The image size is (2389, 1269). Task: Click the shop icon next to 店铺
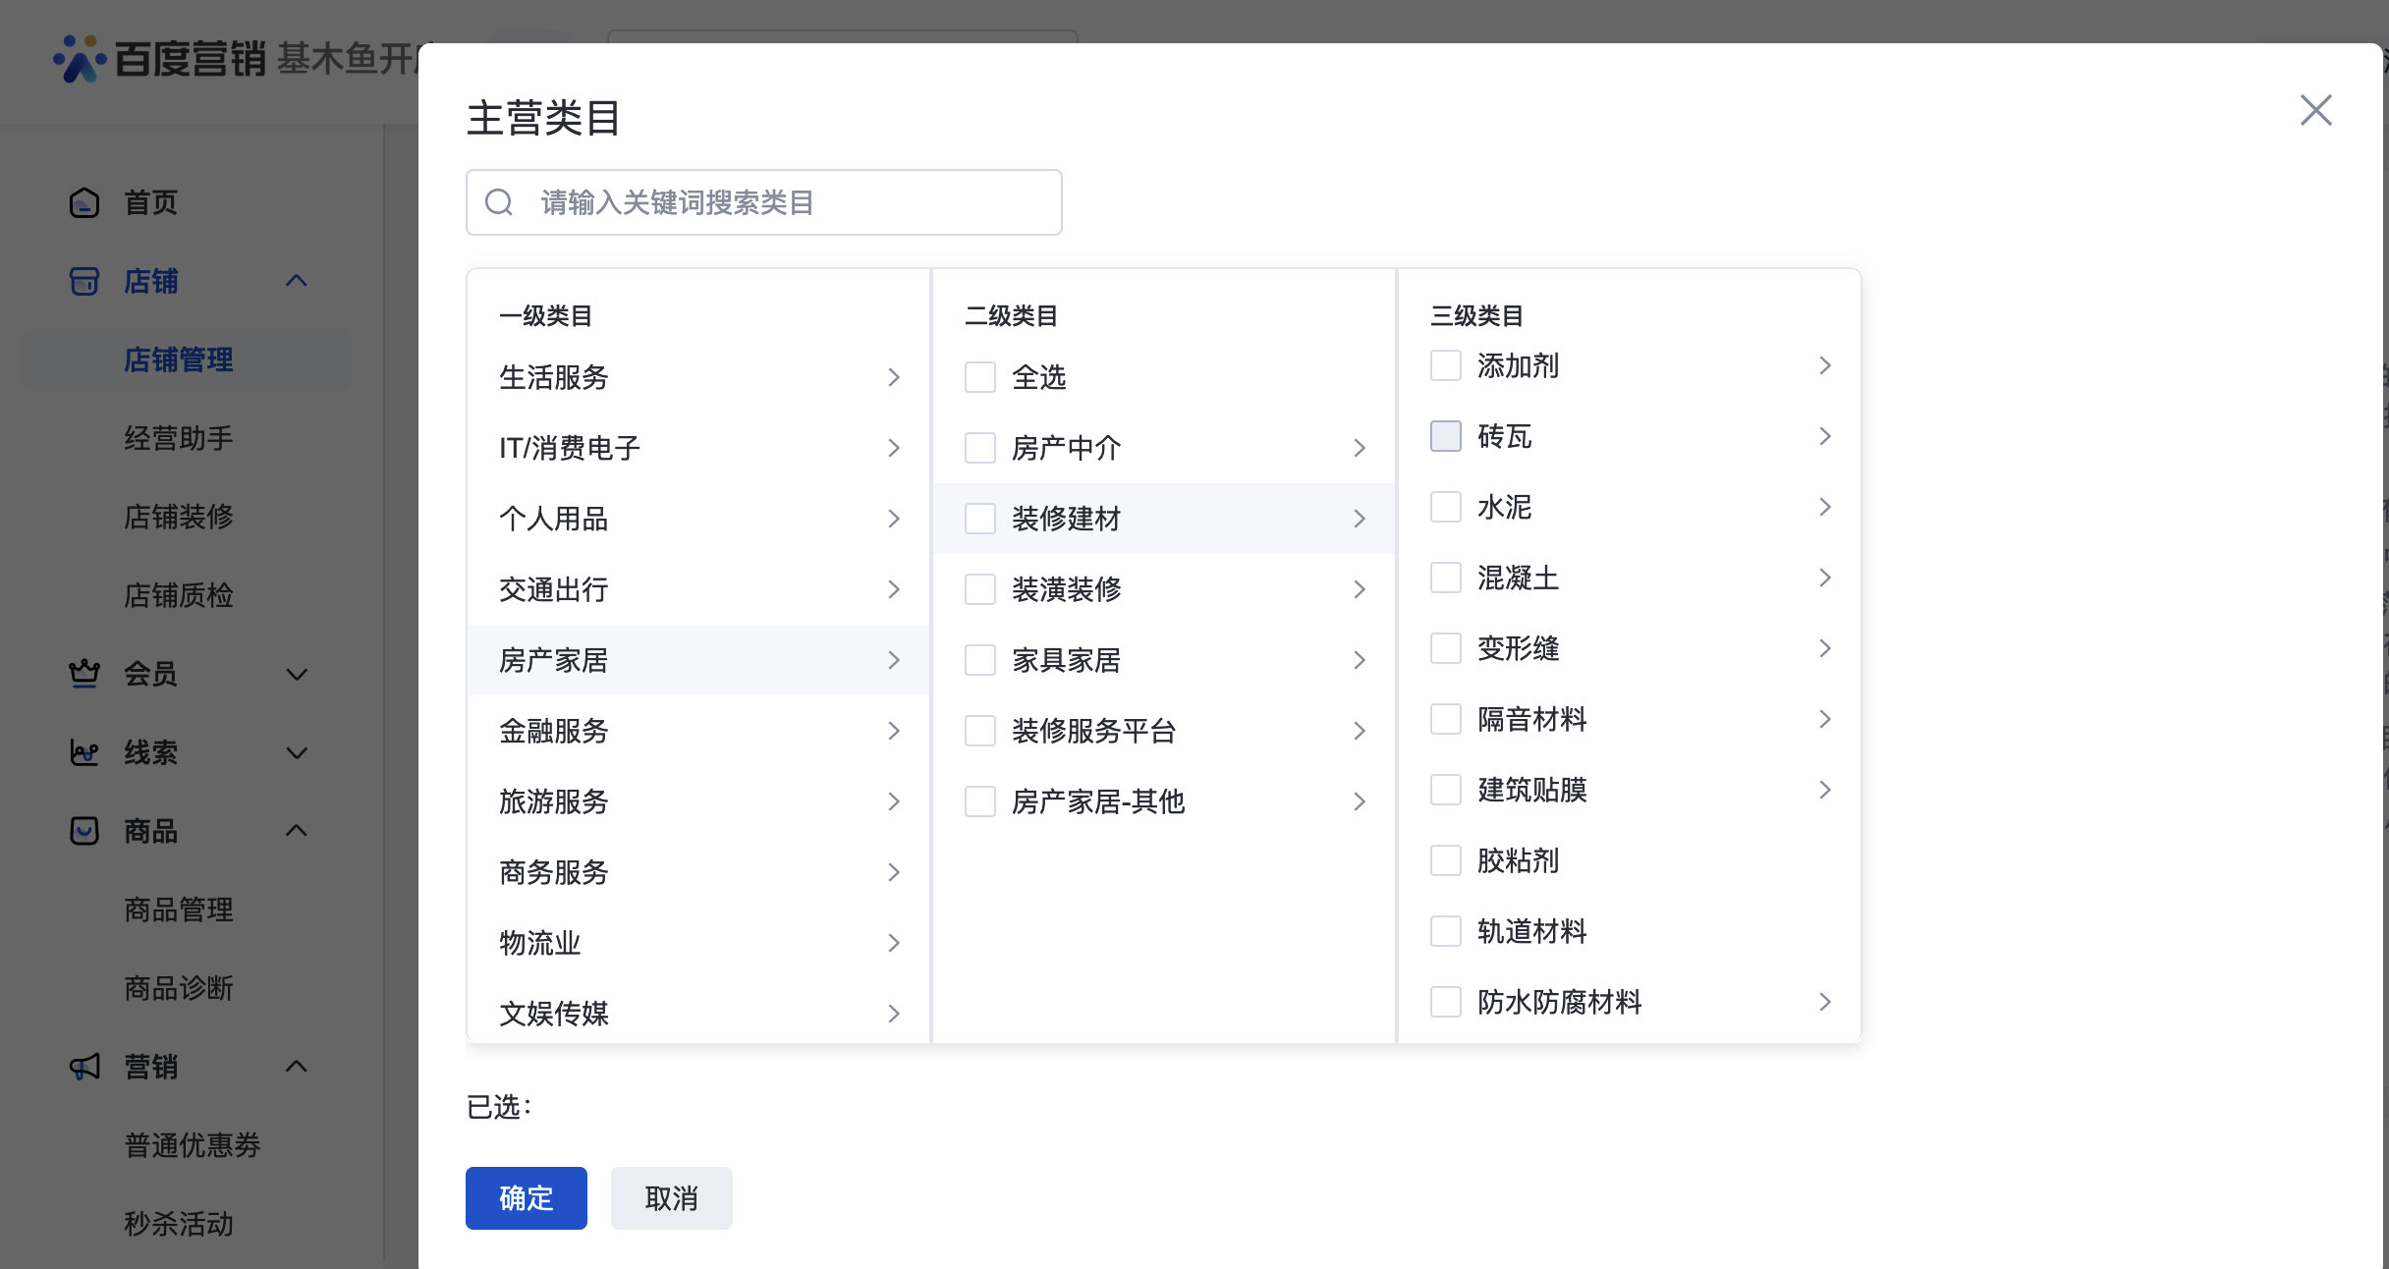84,281
